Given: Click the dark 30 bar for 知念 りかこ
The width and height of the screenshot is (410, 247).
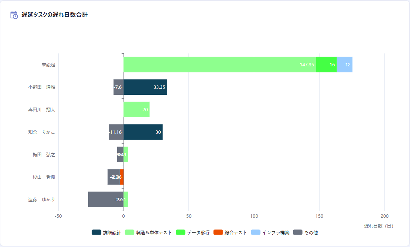Looking at the screenshot, I should (x=143, y=132).
